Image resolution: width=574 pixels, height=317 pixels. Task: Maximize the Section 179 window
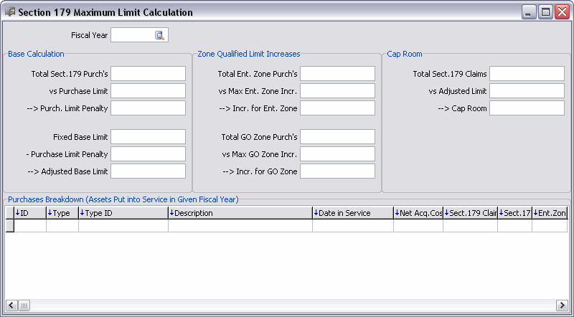[545, 12]
